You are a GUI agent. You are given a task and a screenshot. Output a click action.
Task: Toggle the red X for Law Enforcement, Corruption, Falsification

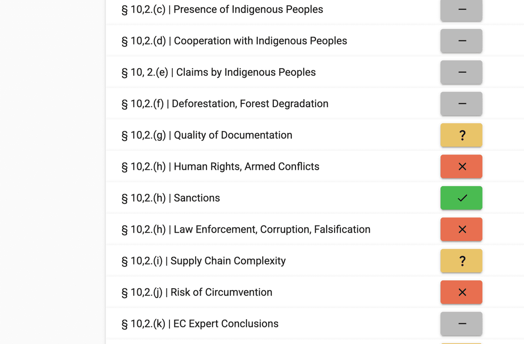461,230
